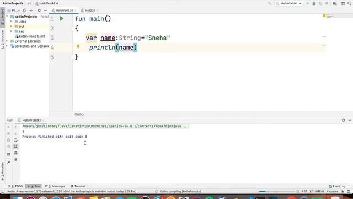Click the java path link in console
Image resolution: width=353 pixels, height=199 pixels.
[x=105, y=126]
